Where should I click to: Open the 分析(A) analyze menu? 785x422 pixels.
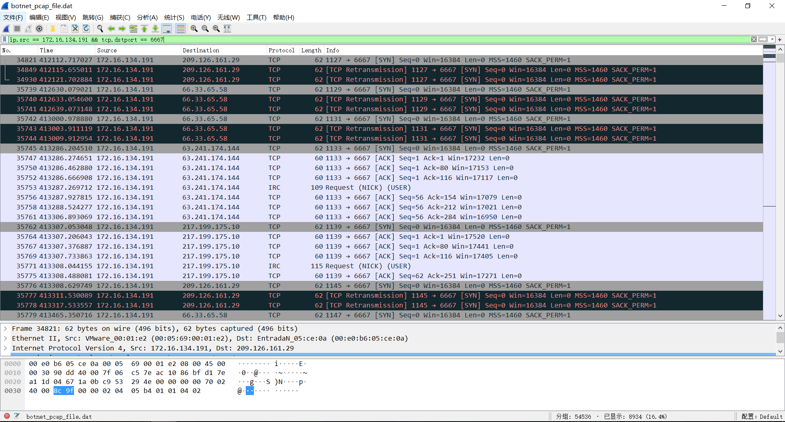[x=147, y=18]
